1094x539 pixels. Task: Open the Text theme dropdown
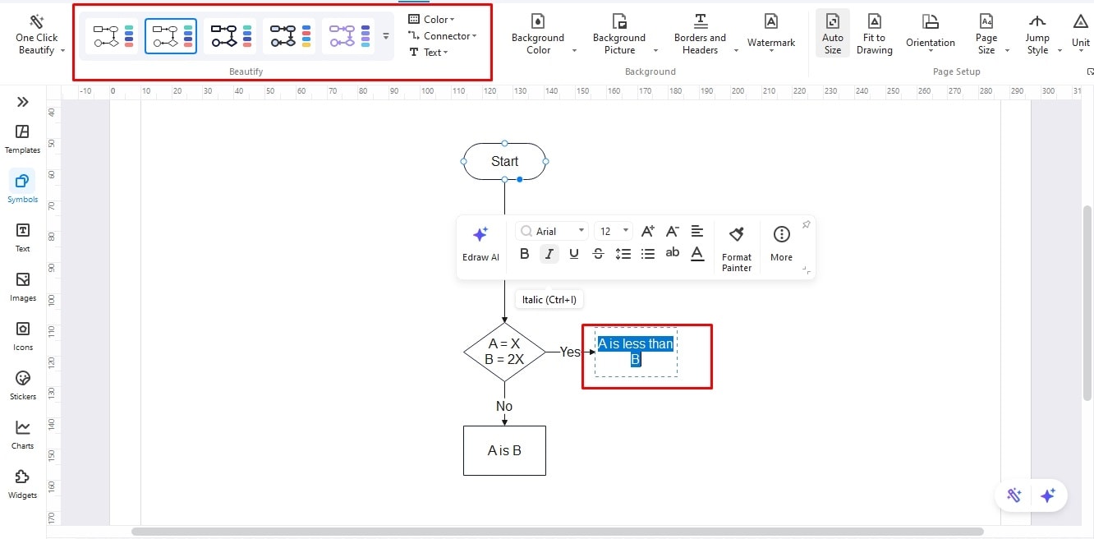429,52
